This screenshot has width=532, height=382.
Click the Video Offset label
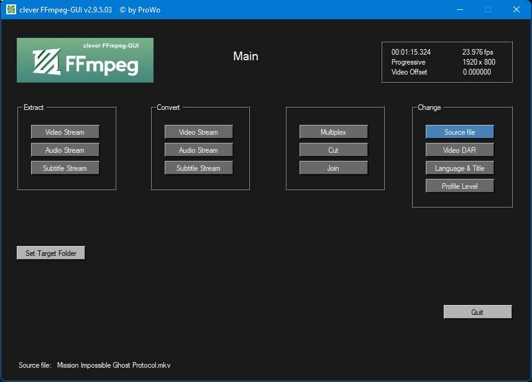pos(409,72)
